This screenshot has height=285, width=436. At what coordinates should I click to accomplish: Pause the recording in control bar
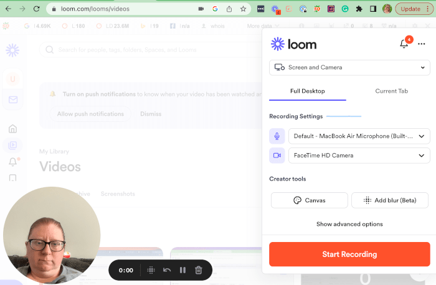182,270
